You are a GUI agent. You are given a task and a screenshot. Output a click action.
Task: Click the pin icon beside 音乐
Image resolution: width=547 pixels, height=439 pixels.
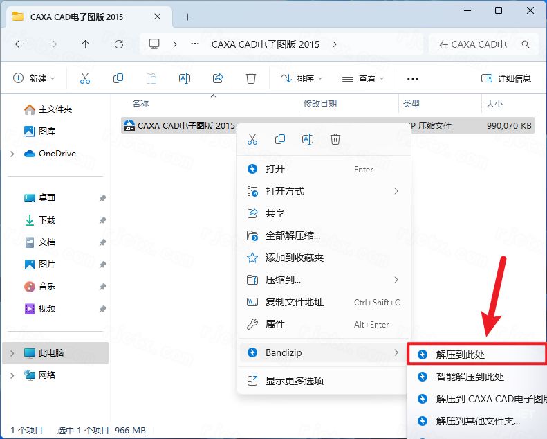tap(102, 287)
